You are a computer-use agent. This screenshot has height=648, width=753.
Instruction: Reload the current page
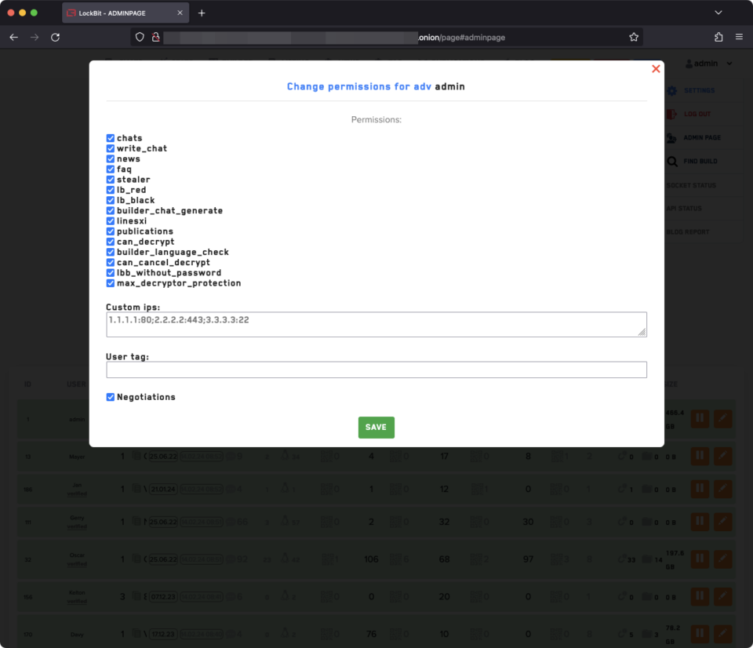55,37
